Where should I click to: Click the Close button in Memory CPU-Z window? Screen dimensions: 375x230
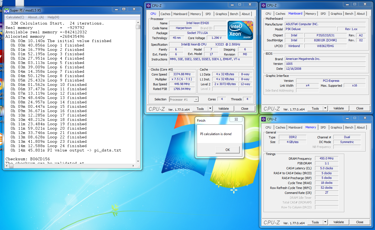[x=360, y=222]
